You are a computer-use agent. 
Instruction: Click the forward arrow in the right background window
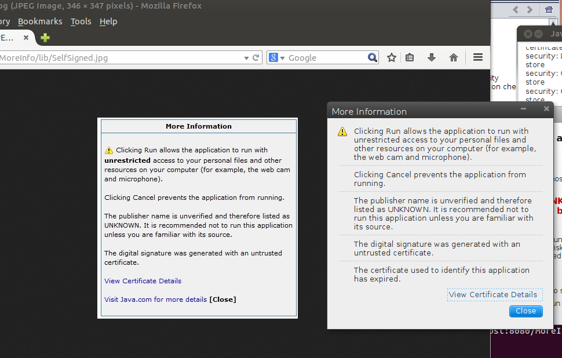[x=530, y=10]
